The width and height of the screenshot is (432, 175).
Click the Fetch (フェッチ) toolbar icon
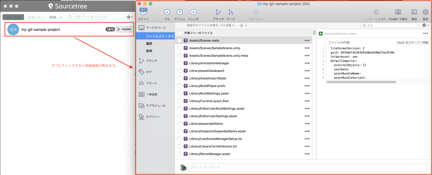click(193, 12)
